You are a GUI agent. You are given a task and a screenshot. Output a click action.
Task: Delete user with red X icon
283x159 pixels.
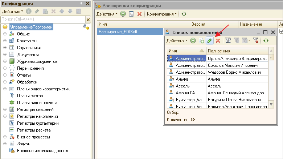click(x=218, y=41)
